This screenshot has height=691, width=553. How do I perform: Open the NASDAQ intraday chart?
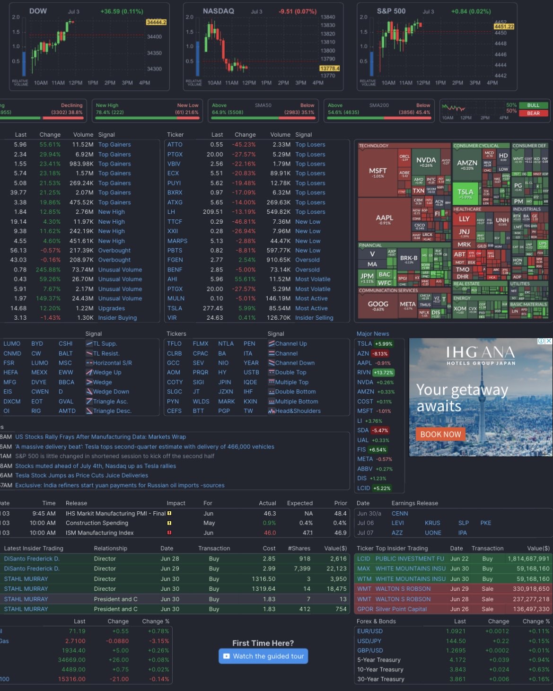click(x=263, y=46)
